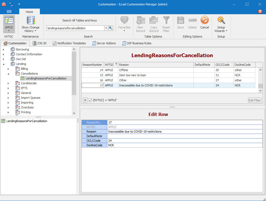Open the search box dropdown arrow
Screen dimensions: 266x201
[106, 28]
